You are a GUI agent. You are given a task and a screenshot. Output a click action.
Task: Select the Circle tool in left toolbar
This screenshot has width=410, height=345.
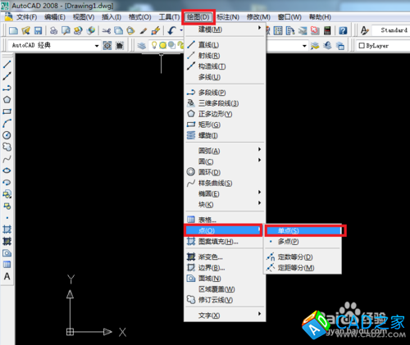7,135
